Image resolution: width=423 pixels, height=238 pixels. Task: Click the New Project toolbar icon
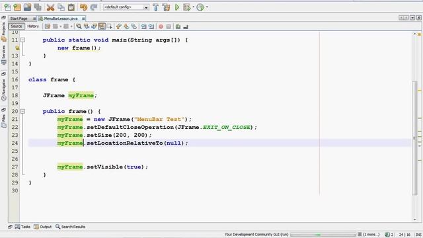(x=17, y=7)
